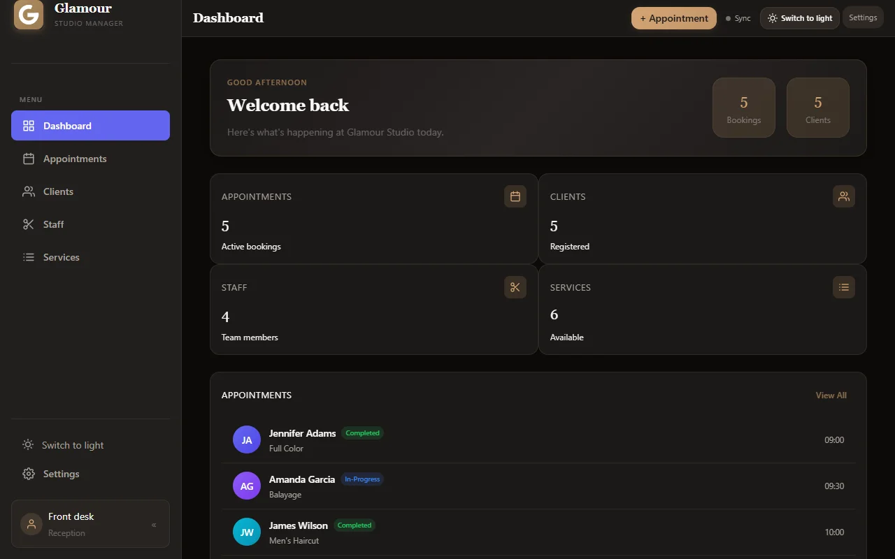
Task: Click the Amanda Garcia name
Action: click(302, 479)
